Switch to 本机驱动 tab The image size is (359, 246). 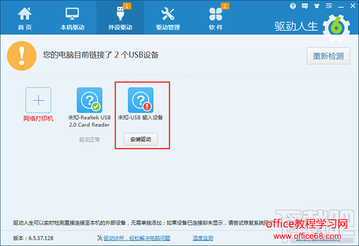(x=72, y=19)
